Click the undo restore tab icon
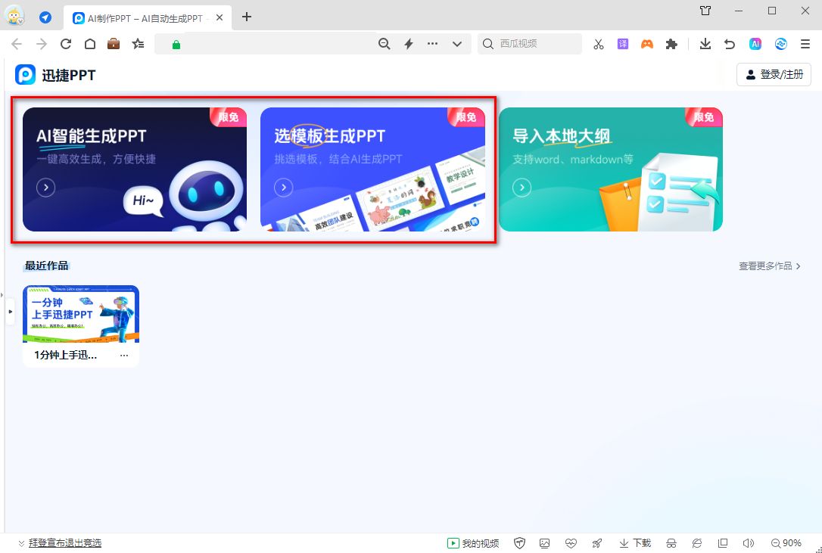 tap(730, 44)
